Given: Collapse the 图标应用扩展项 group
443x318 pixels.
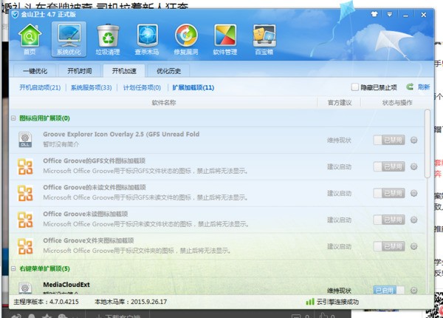Looking at the screenshot, I should pyautogui.click(x=13, y=118).
